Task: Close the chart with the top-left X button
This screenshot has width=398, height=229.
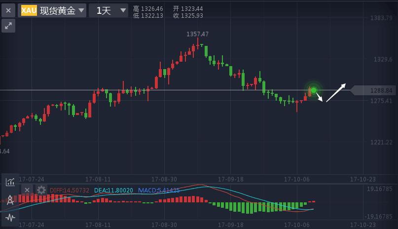Action: 8,10
